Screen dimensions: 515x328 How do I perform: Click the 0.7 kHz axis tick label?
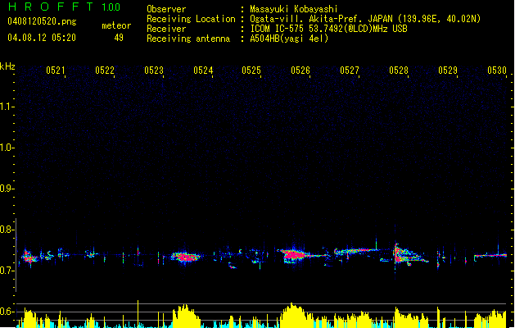7,271
